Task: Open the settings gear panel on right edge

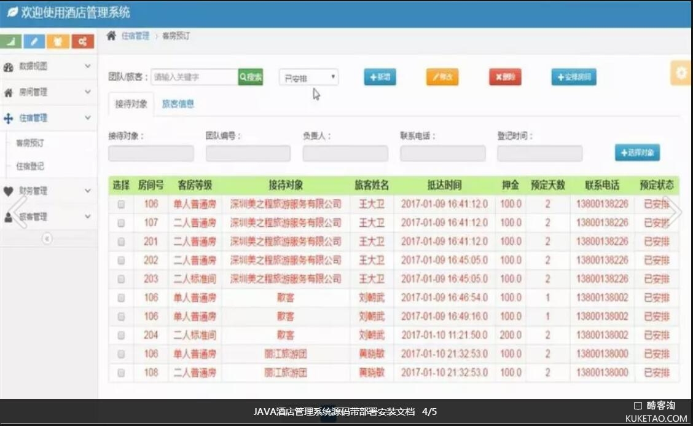Action: point(681,73)
